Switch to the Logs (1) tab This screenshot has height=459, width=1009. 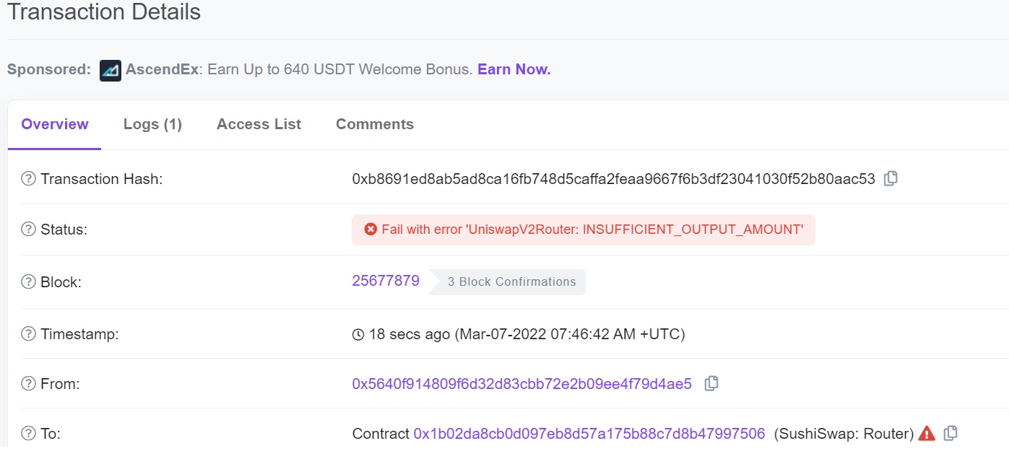click(152, 124)
